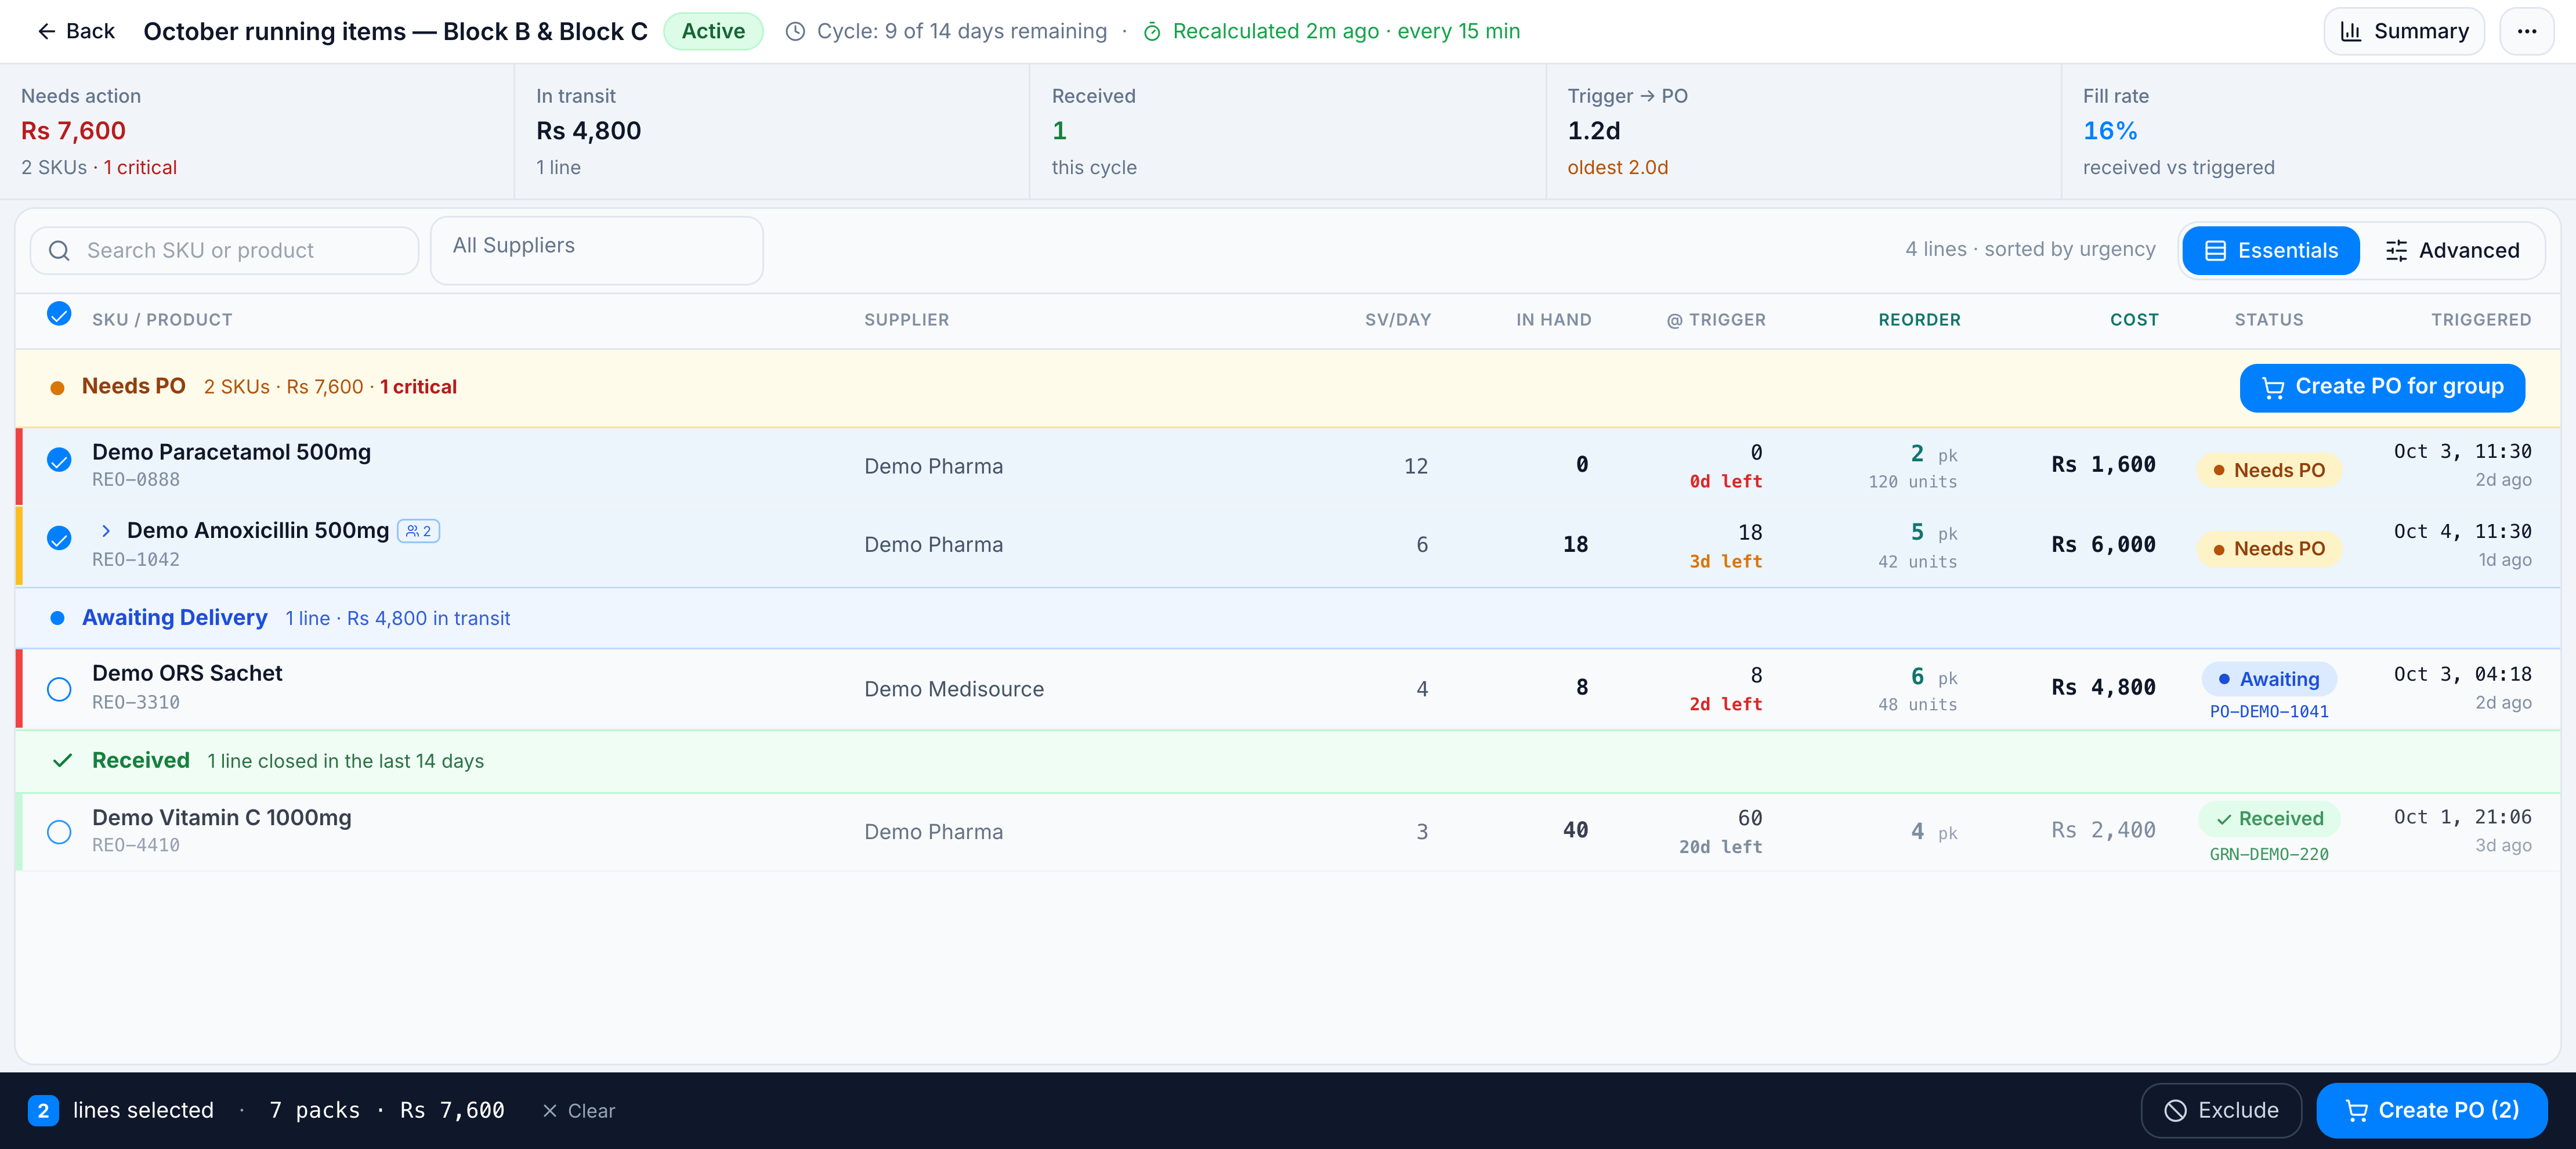Image resolution: width=2576 pixels, height=1149 pixels.
Task: Focus the Search SKU or product field
Action: (224, 250)
